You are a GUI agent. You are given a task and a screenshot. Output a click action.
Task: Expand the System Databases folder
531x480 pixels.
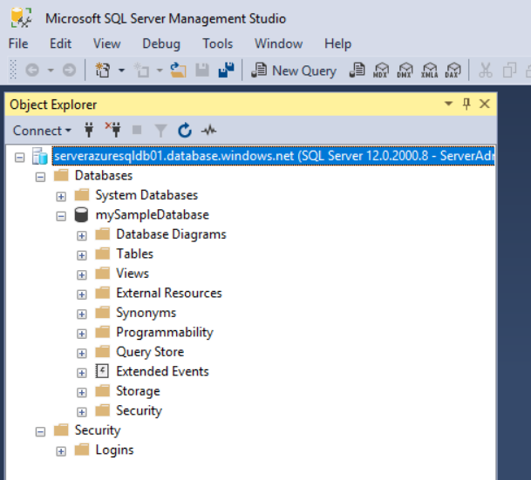[x=61, y=197]
